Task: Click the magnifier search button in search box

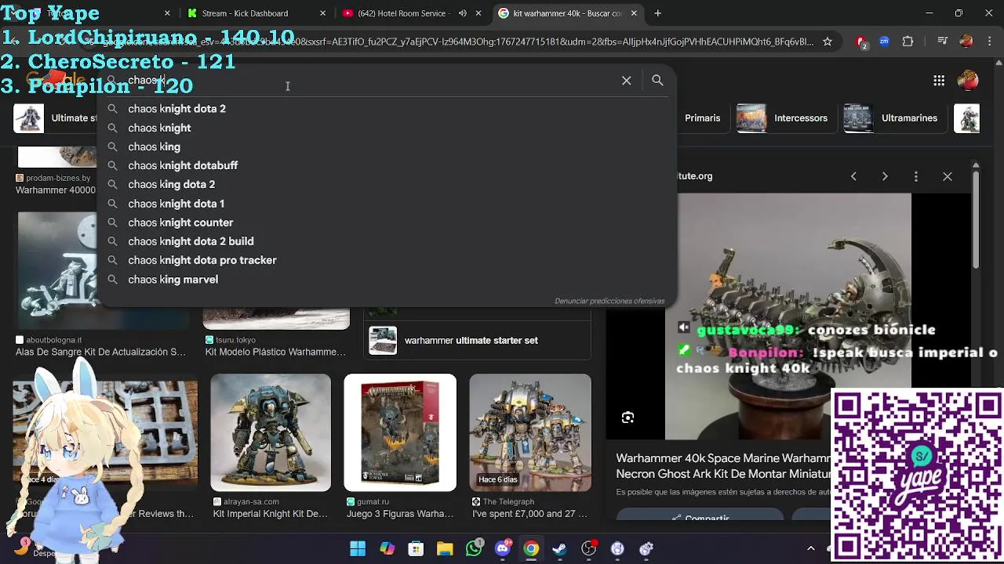Action: pos(657,81)
